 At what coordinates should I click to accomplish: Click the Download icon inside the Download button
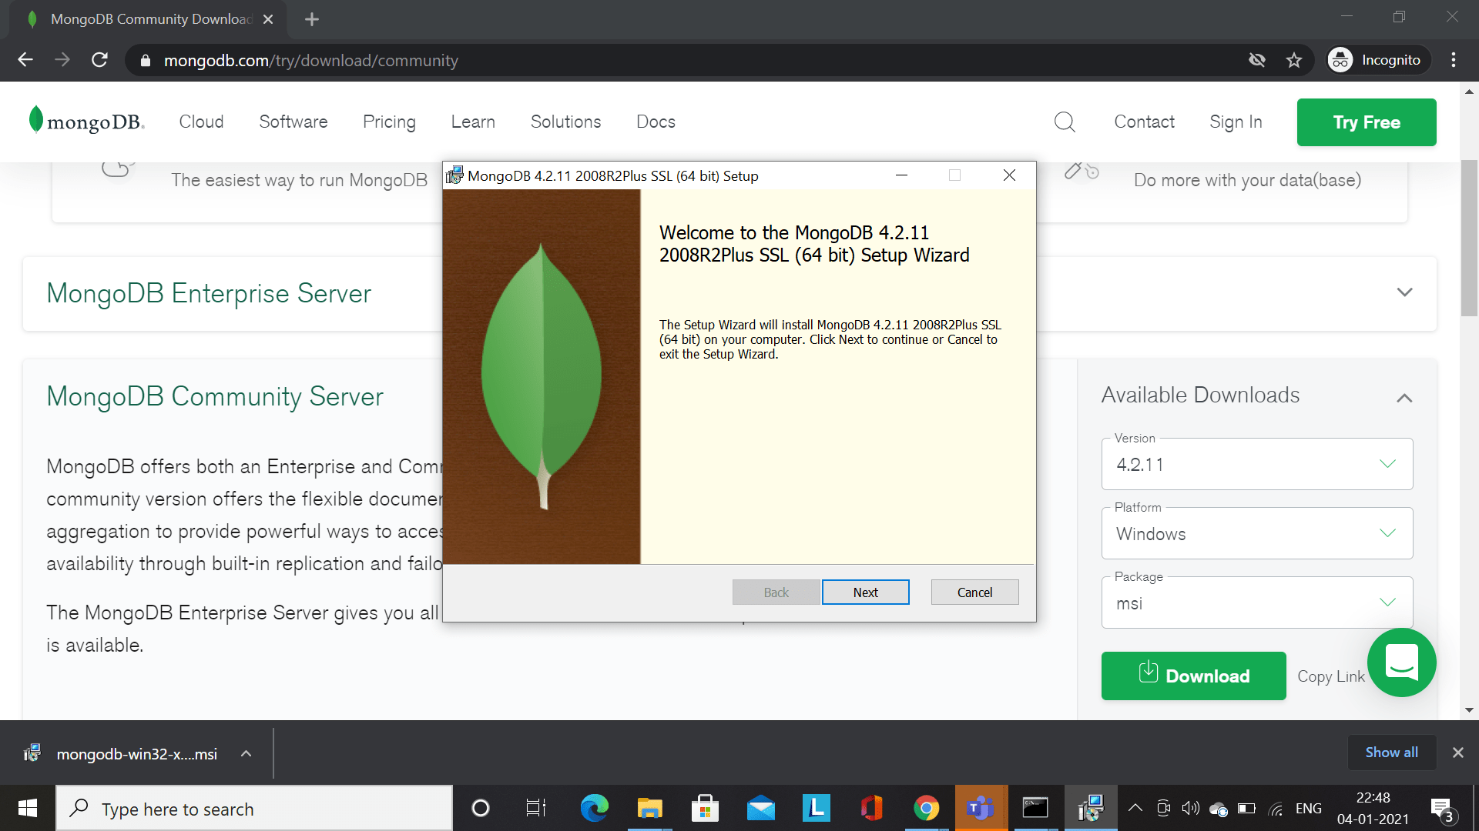tap(1149, 672)
